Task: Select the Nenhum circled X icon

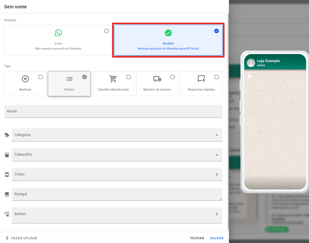Action: click(25, 79)
